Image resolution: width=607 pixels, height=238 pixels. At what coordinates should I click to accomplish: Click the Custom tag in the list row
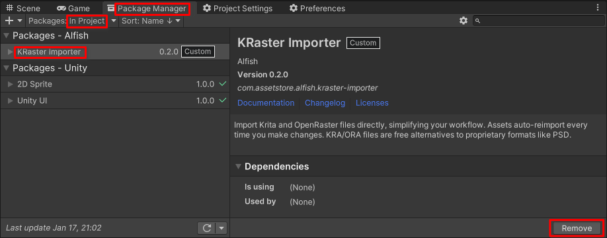click(x=198, y=52)
